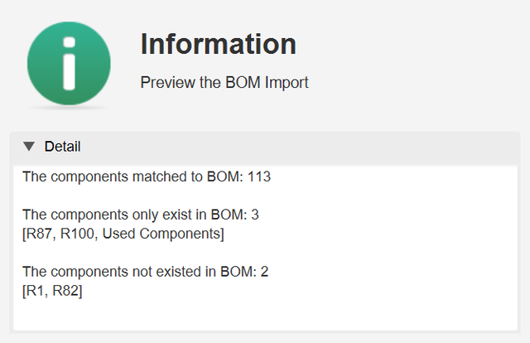Click the R87 entry in the list
The height and width of the screenshot is (343, 530).
(39, 234)
